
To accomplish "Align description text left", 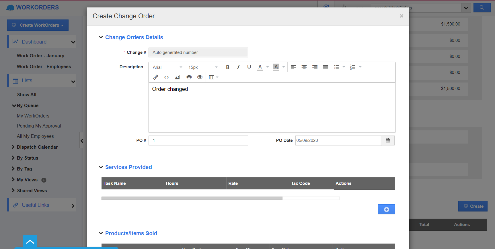I will (x=293, y=67).
